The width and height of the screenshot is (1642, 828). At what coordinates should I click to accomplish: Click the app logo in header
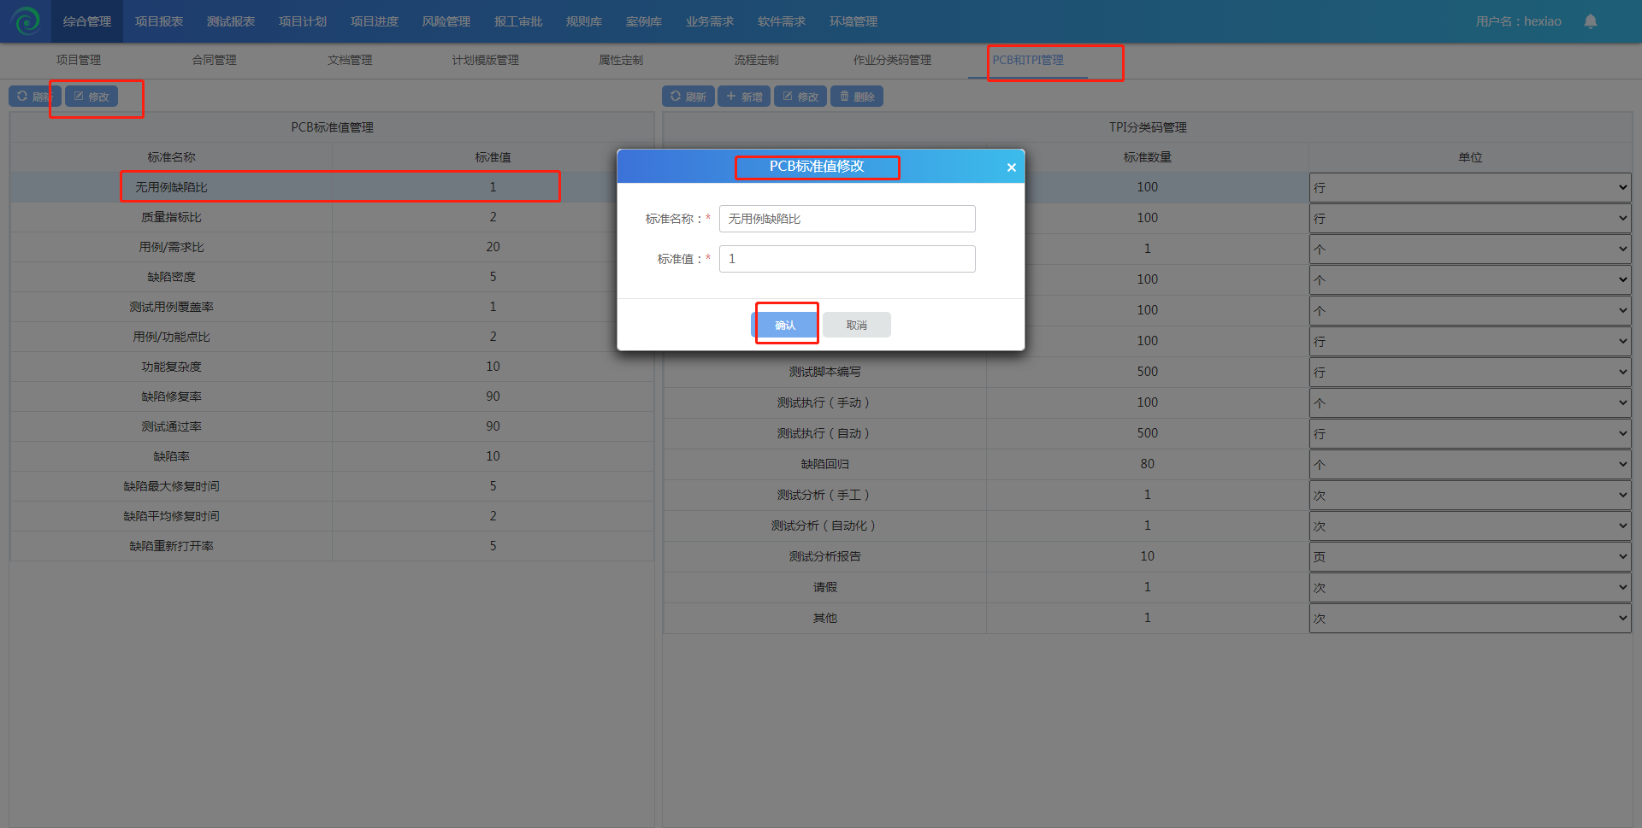point(26,21)
